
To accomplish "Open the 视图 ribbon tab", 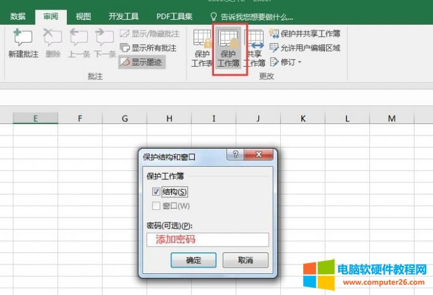I will [x=83, y=17].
